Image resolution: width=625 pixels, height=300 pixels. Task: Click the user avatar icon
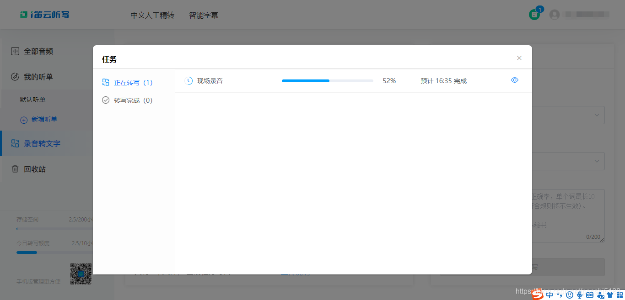click(554, 14)
